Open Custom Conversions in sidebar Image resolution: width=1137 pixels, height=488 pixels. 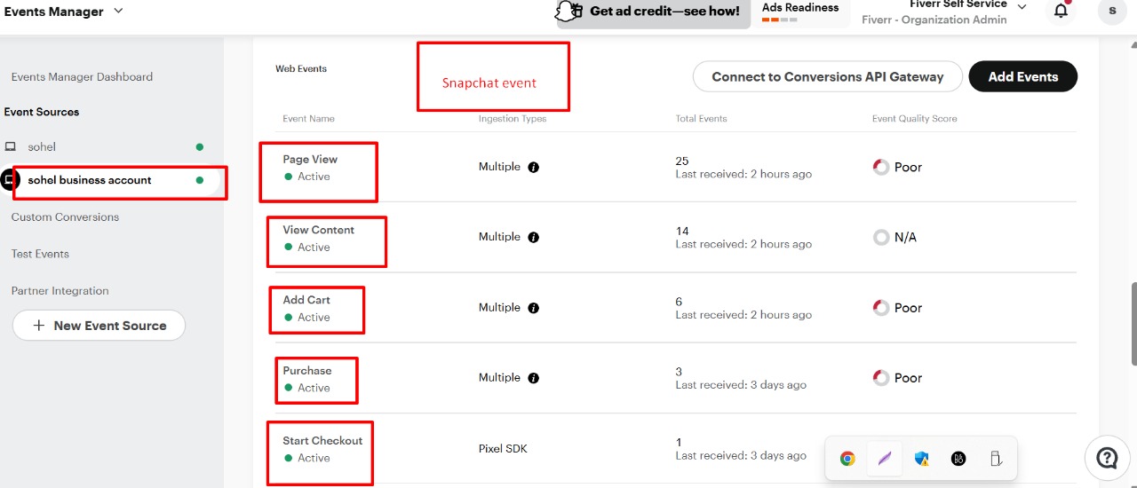pyautogui.click(x=65, y=216)
